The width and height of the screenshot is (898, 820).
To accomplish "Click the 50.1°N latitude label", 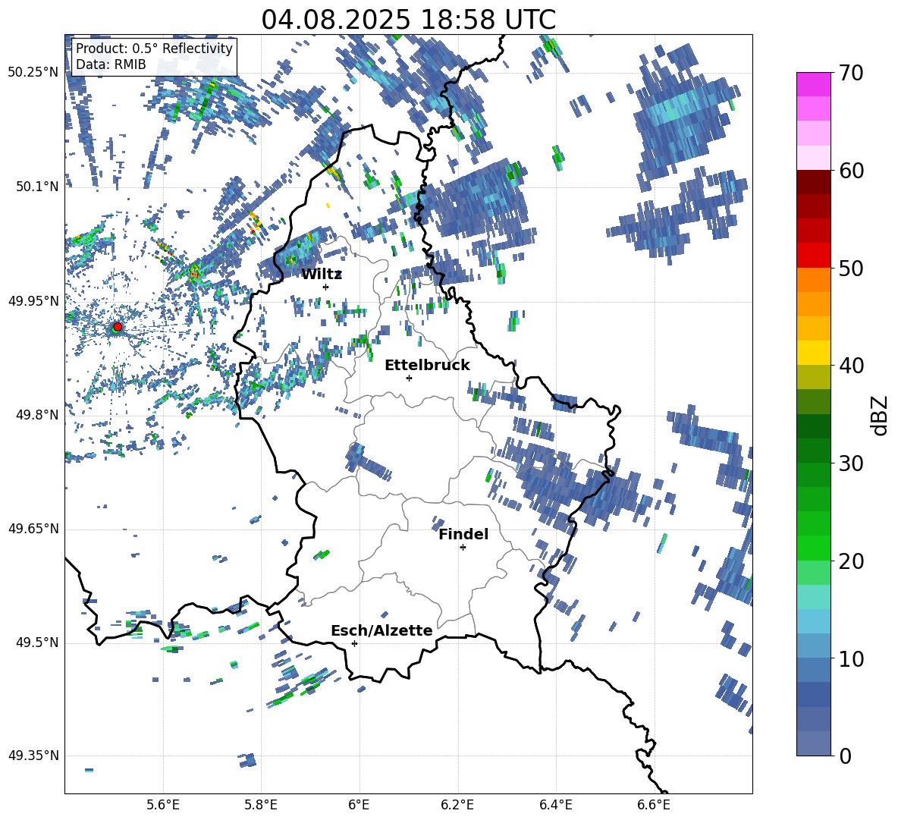I will click(x=36, y=187).
